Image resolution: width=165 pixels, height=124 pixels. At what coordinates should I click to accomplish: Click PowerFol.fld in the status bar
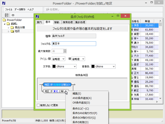click(9, 121)
